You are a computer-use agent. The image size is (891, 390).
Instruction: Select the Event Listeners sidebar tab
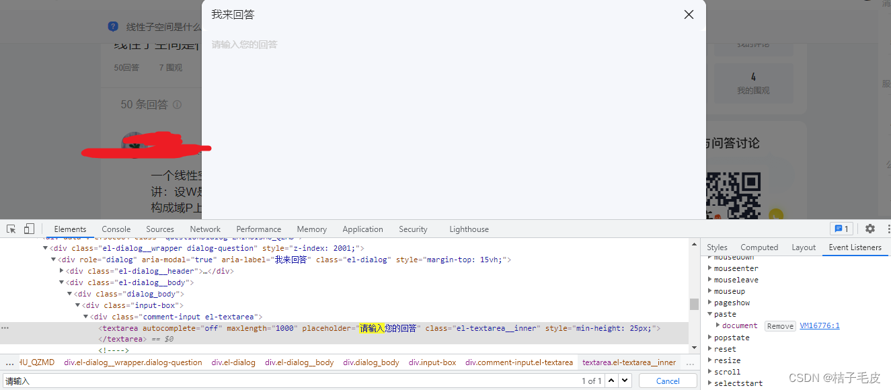[855, 247]
